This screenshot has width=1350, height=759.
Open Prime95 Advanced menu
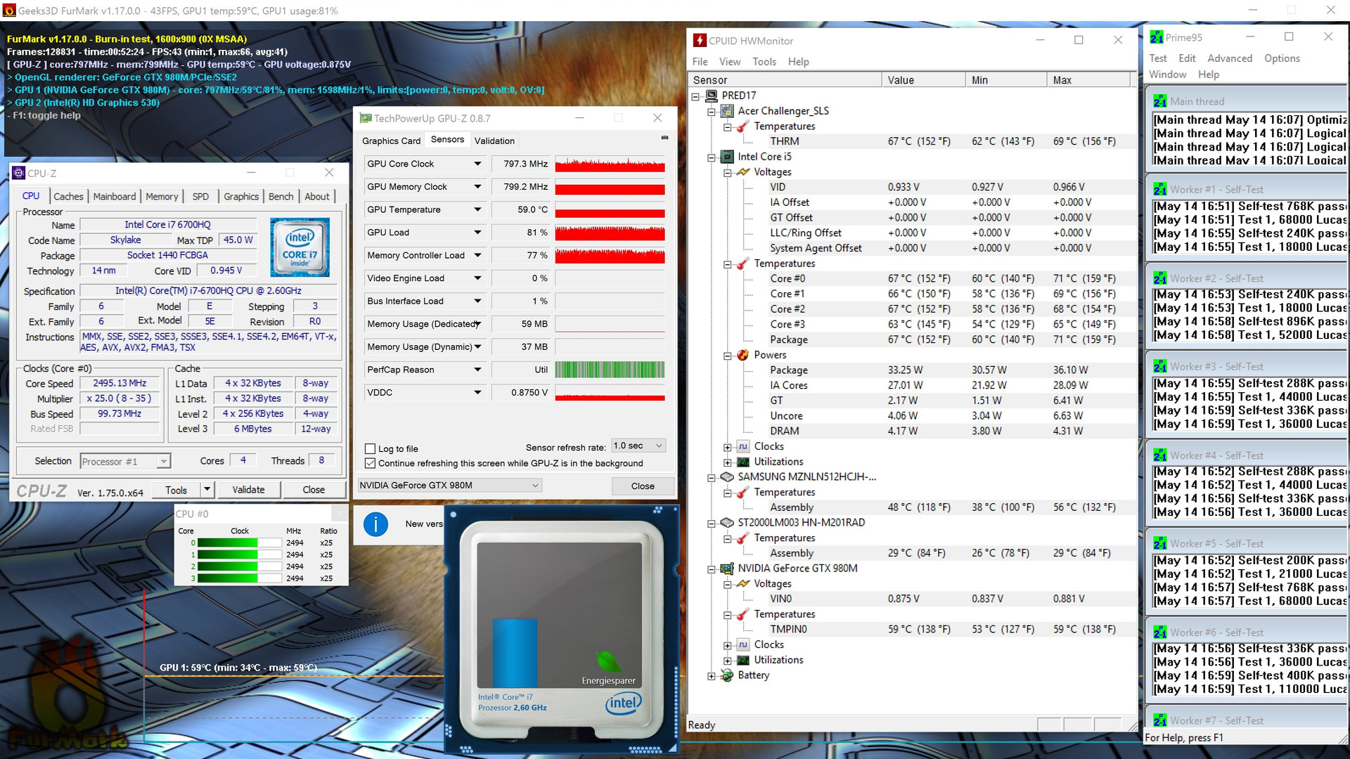(1230, 58)
